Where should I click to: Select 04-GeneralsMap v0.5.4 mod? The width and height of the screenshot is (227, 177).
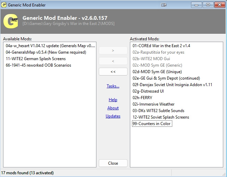(x=46, y=52)
